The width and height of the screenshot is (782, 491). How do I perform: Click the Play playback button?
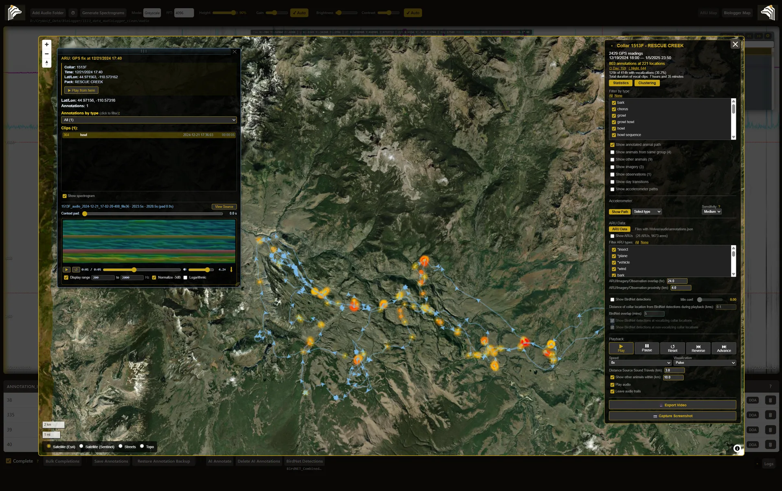pos(621,348)
